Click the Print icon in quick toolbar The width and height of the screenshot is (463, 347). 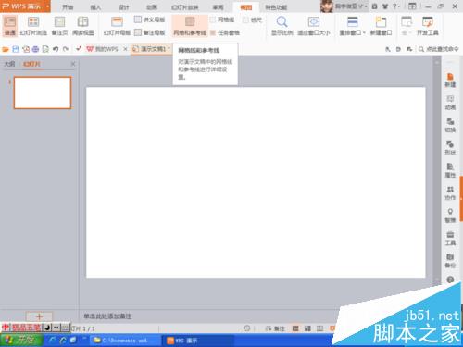[x=35, y=49]
